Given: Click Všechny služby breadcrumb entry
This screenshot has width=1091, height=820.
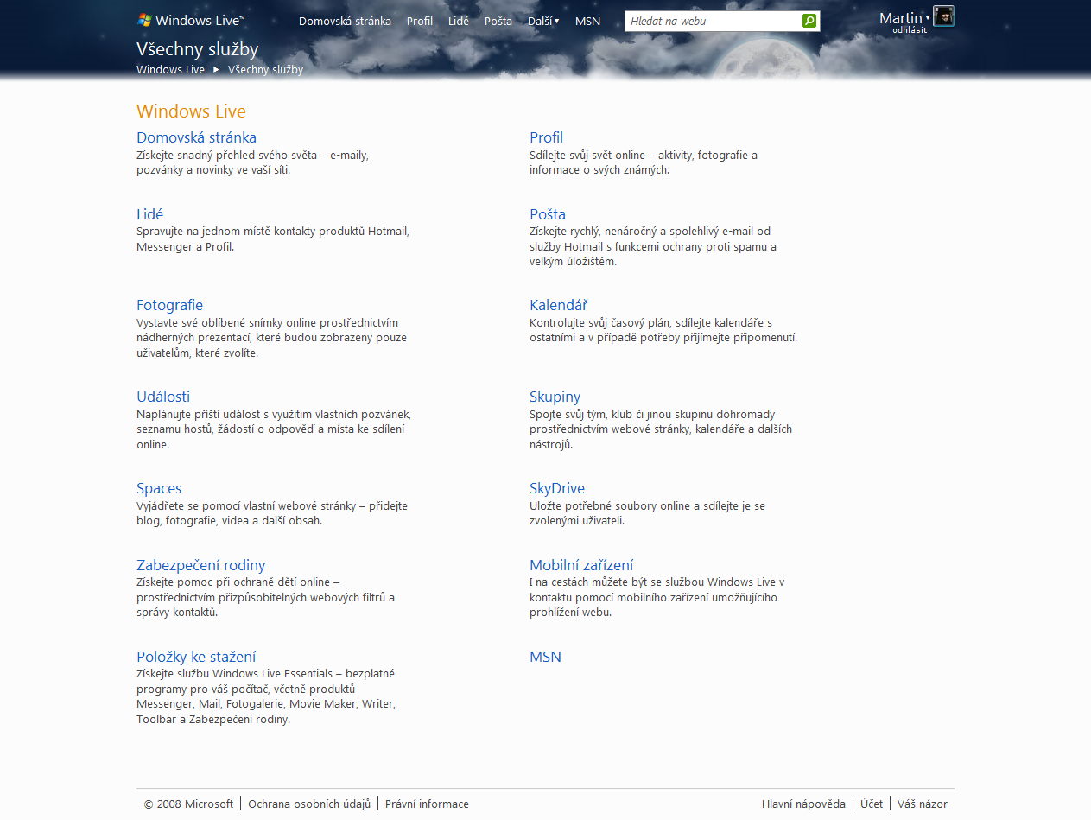Looking at the screenshot, I should [266, 70].
